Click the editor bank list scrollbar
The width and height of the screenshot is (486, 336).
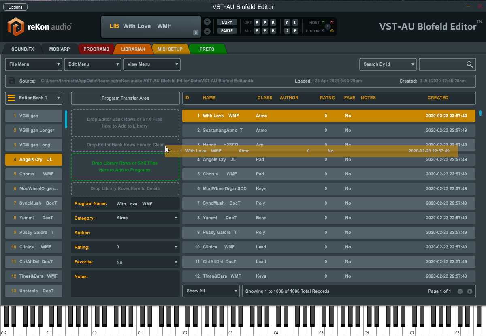(x=66, y=119)
